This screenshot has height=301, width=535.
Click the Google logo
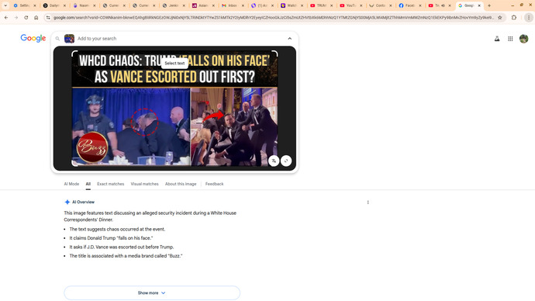[x=33, y=38]
